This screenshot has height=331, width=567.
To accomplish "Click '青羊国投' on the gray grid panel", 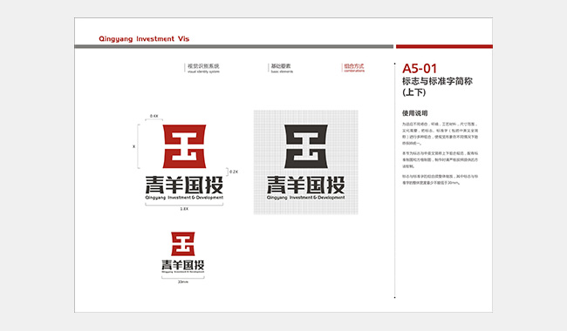I will click(x=306, y=185).
